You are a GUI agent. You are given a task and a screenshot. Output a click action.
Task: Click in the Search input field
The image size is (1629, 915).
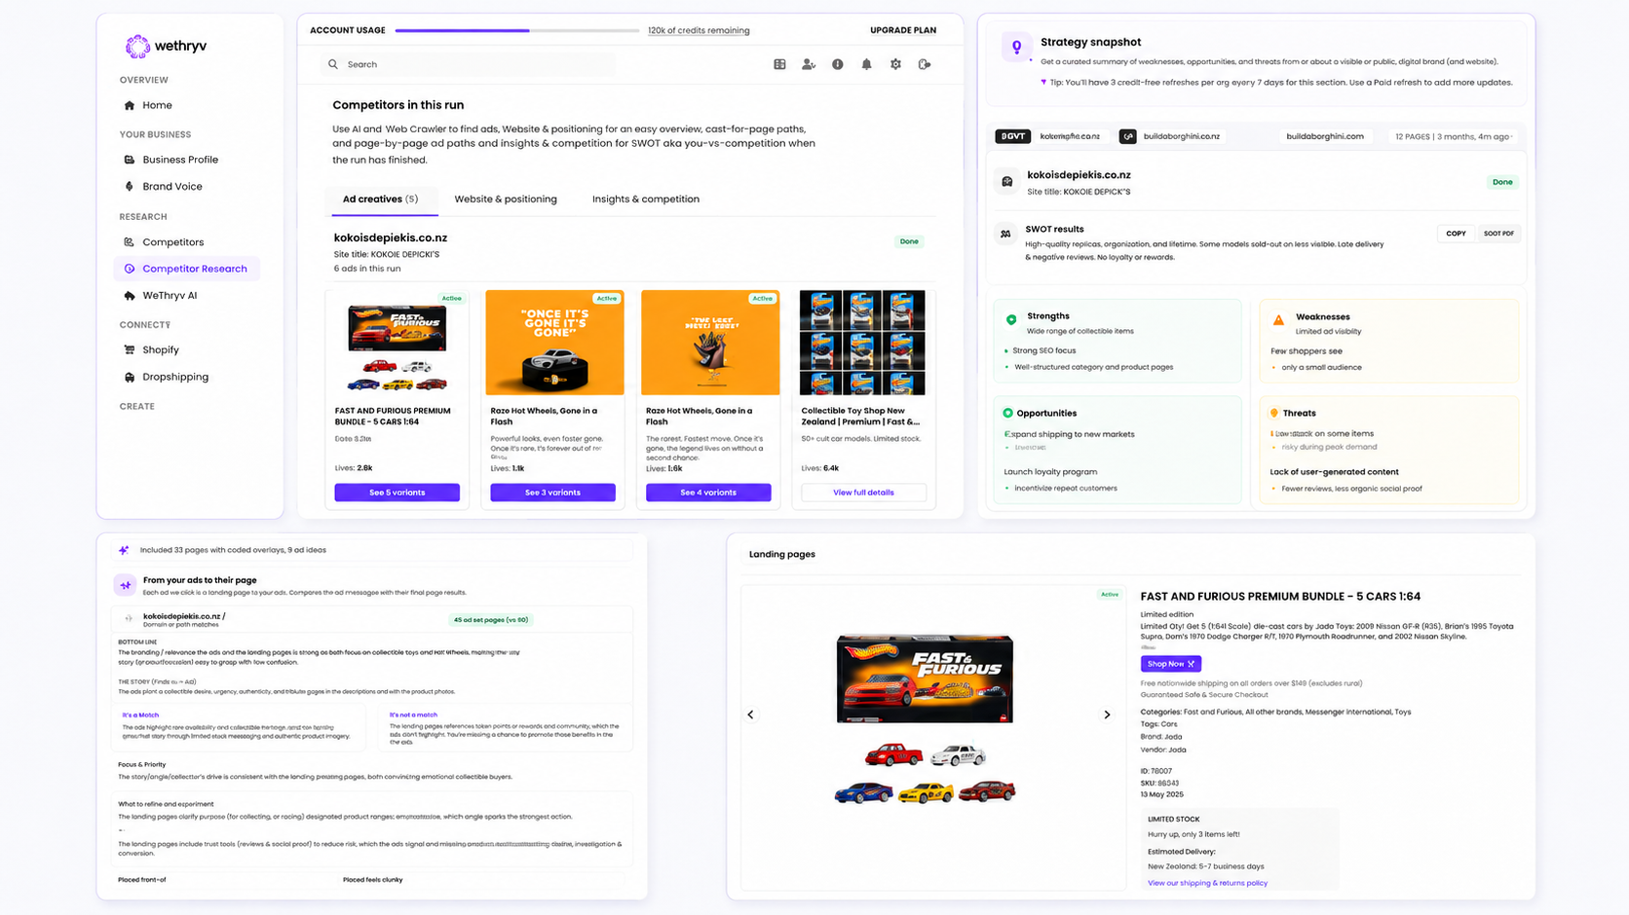pyautogui.click(x=469, y=64)
